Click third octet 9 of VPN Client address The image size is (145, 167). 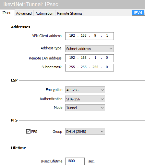(95, 36)
